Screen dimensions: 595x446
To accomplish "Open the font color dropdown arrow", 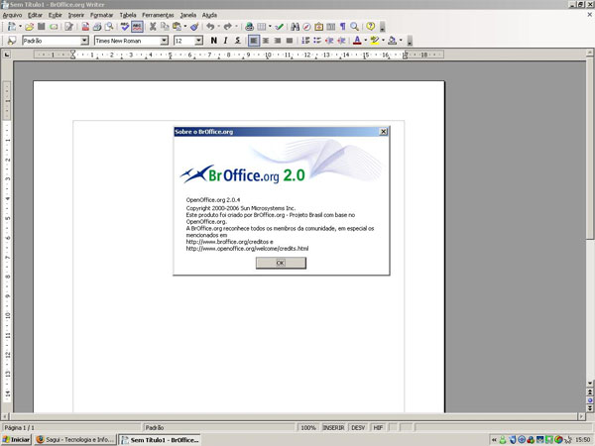I will (366, 41).
